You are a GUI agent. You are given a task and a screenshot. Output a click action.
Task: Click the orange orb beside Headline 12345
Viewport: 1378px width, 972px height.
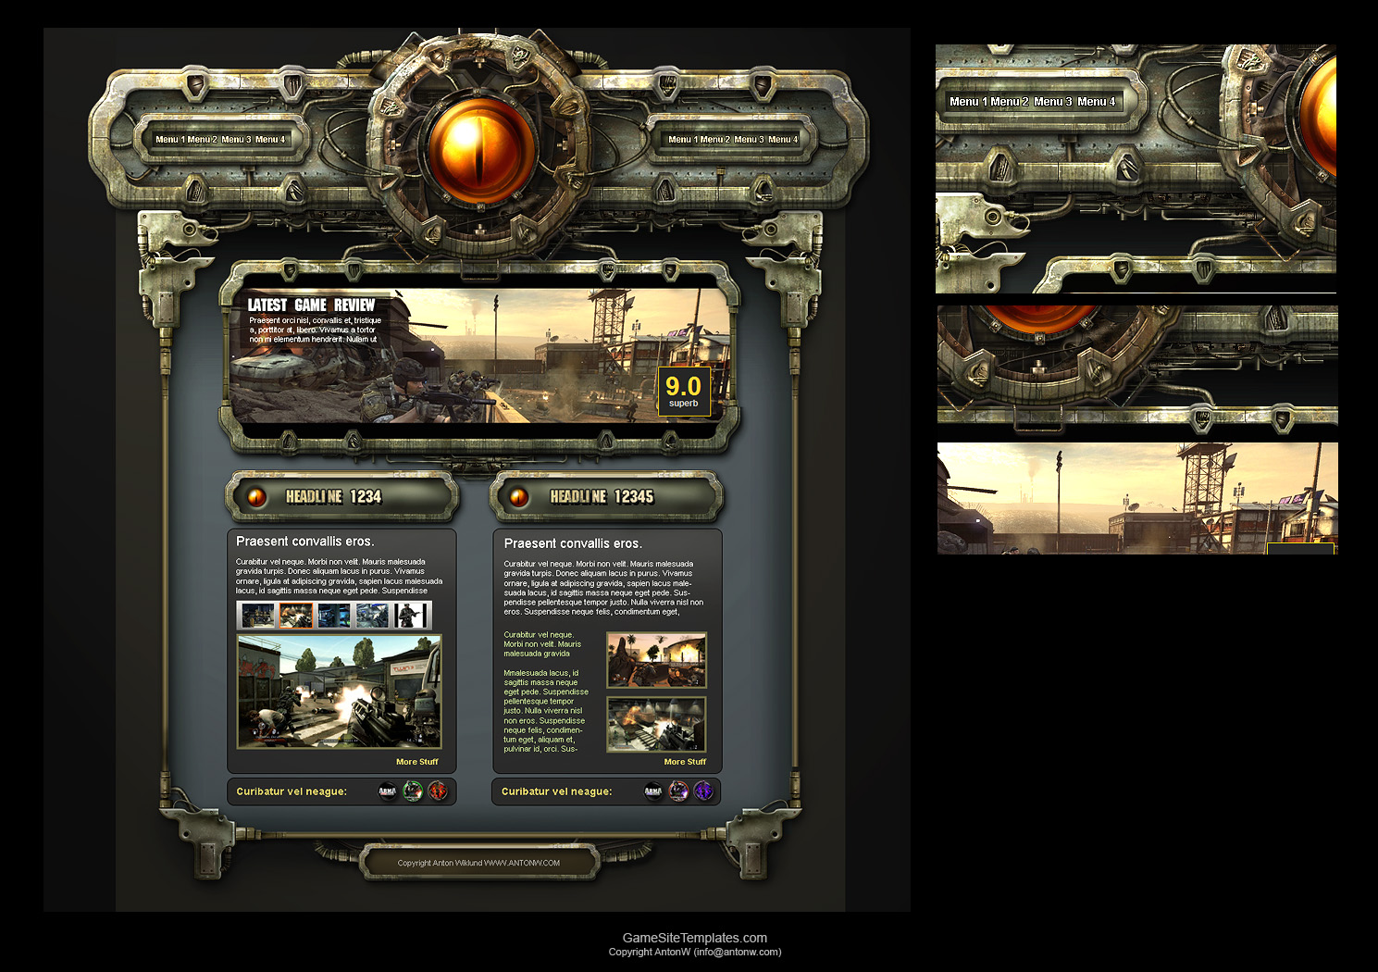(x=519, y=497)
